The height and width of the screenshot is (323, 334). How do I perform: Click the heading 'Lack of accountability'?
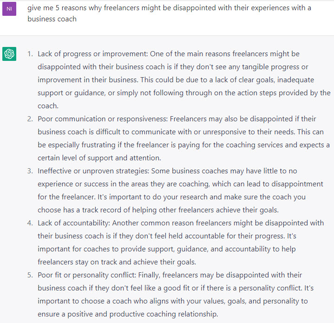(x=74, y=223)
